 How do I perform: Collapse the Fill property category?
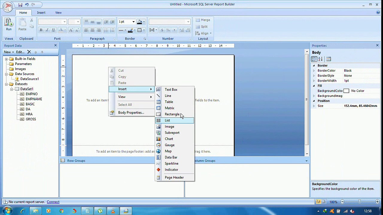coord(314,86)
